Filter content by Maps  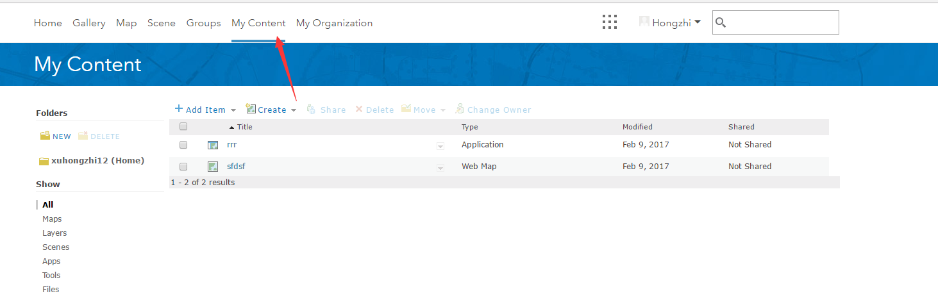coord(52,219)
